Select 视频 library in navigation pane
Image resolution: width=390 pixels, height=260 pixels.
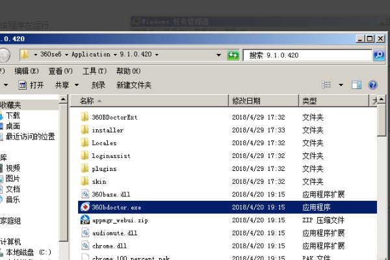[x=13, y=168]
